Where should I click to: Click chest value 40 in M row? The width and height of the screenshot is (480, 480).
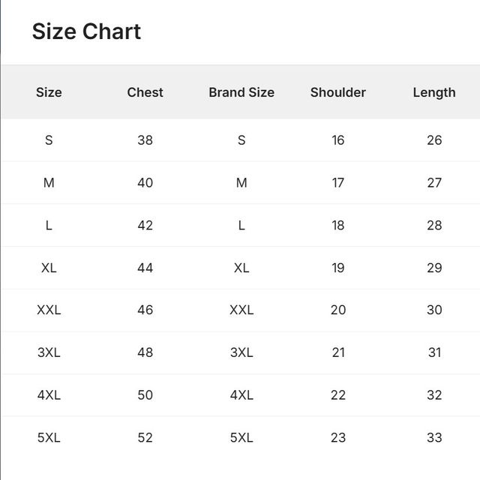tap(145, 183)
